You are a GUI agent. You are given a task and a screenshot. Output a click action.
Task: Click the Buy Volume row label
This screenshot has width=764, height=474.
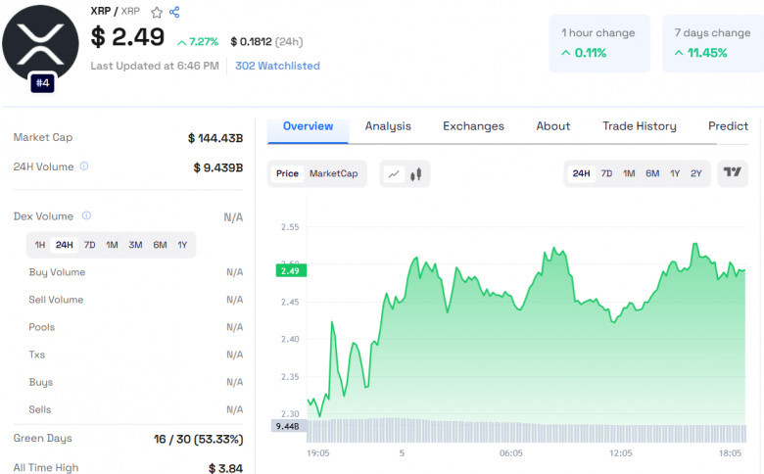point(57,272)
